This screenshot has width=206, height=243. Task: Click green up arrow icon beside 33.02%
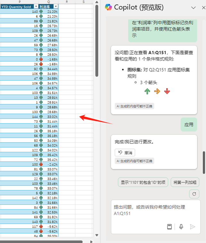click(x=41, y=117)
